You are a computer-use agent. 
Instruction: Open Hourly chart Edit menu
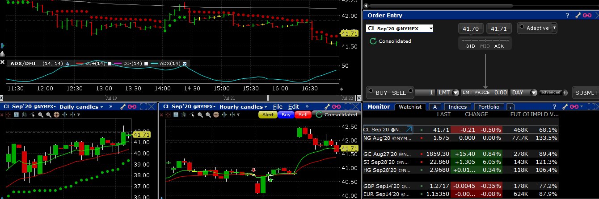point(294,107)
